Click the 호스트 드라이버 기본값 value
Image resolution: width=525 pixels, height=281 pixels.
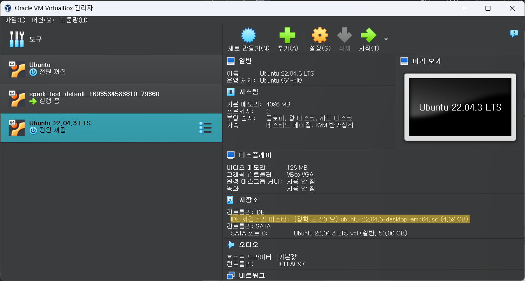(287, 257)
